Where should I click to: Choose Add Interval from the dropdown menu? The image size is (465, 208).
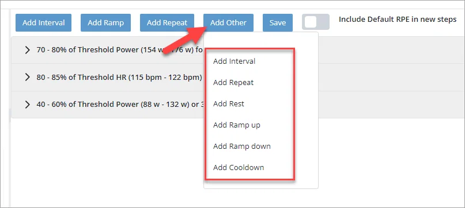tap(234, 61)
